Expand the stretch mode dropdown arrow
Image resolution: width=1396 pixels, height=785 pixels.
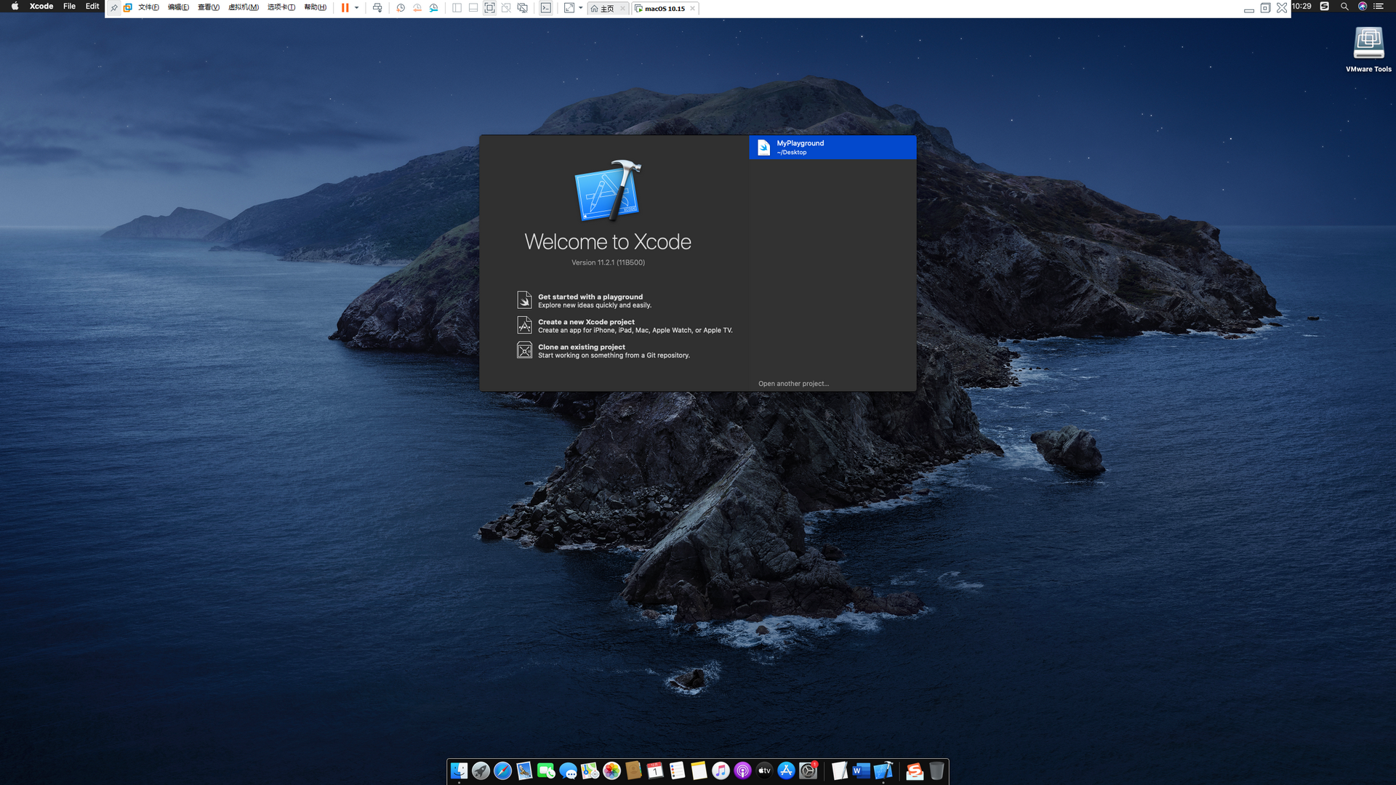coord(581,8)
